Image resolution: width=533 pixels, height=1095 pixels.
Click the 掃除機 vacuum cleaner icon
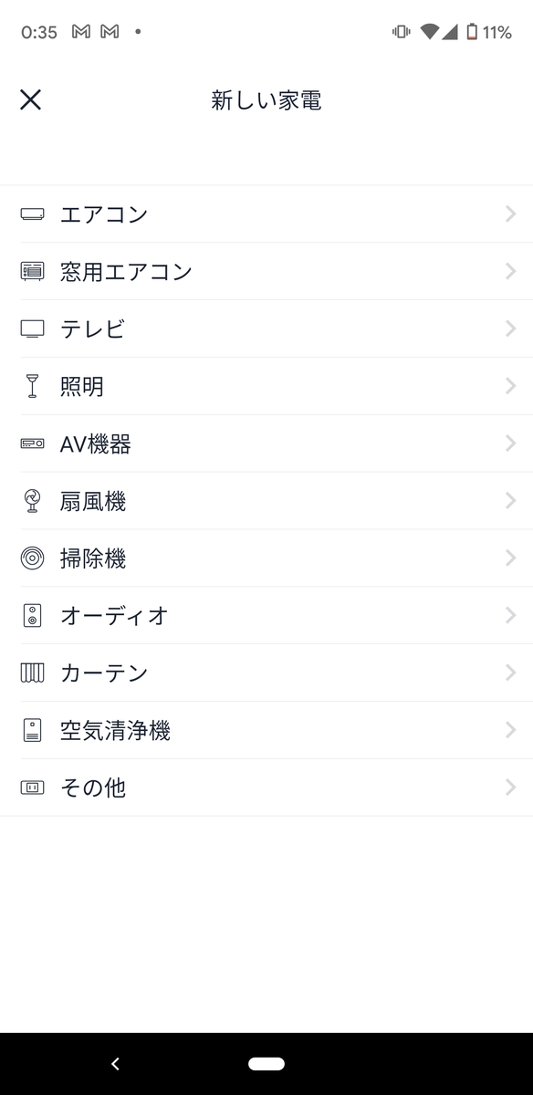33,558
